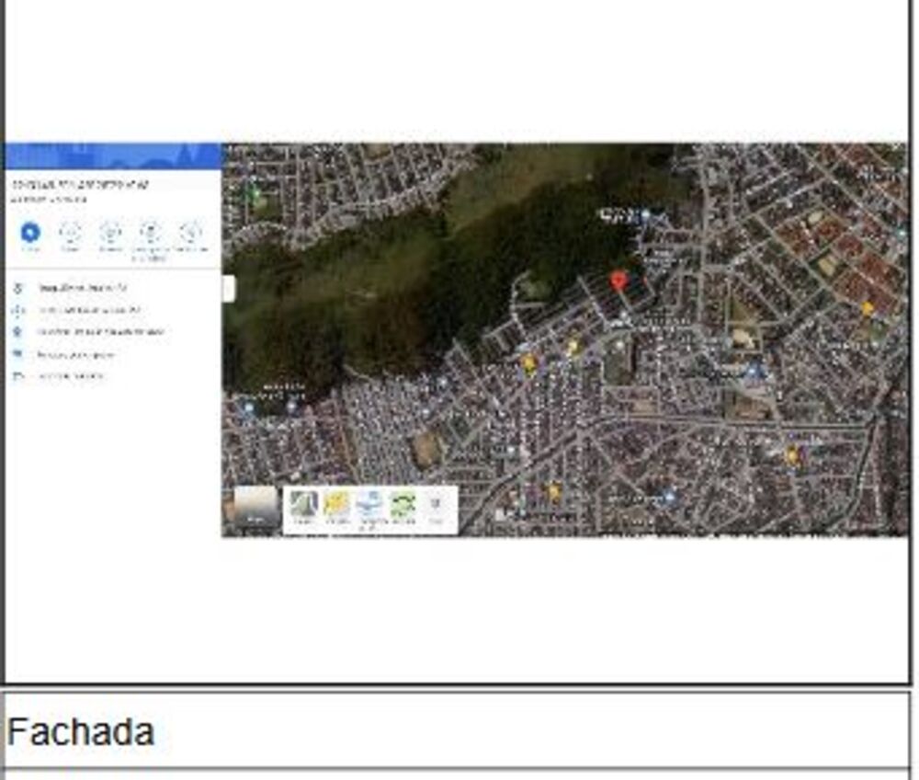Click the yellow marker near the right map edge
The width and height of the screenshot is (919, 780).
868,309
